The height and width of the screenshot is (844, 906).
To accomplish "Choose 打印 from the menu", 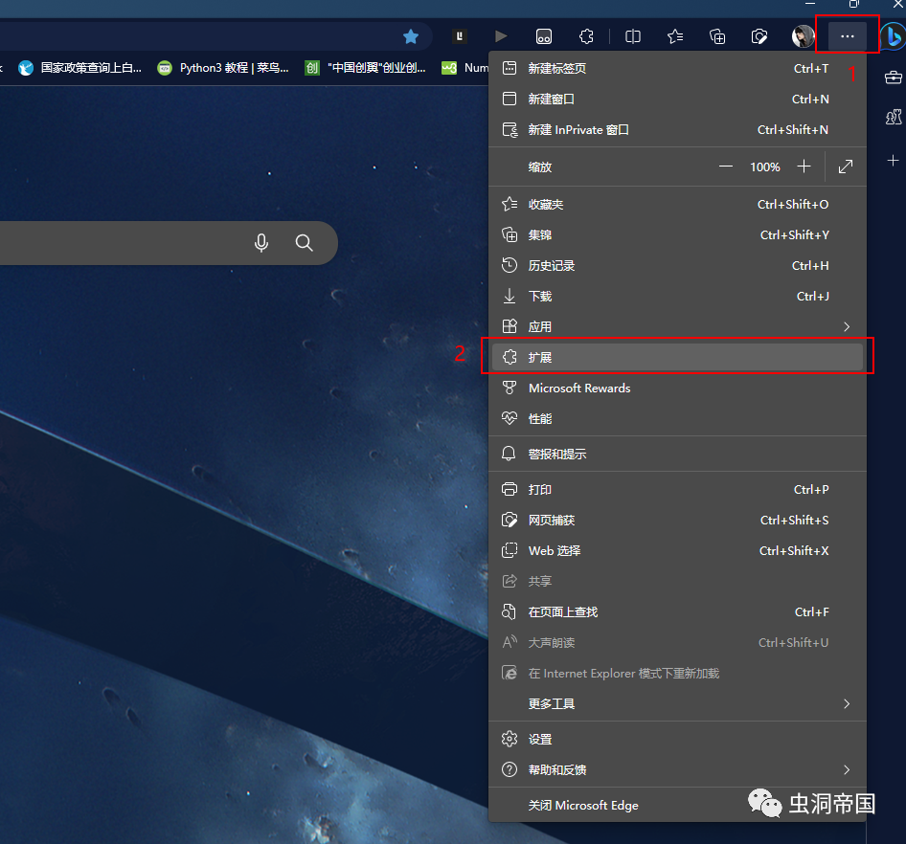I will click(x=677, y=490).
